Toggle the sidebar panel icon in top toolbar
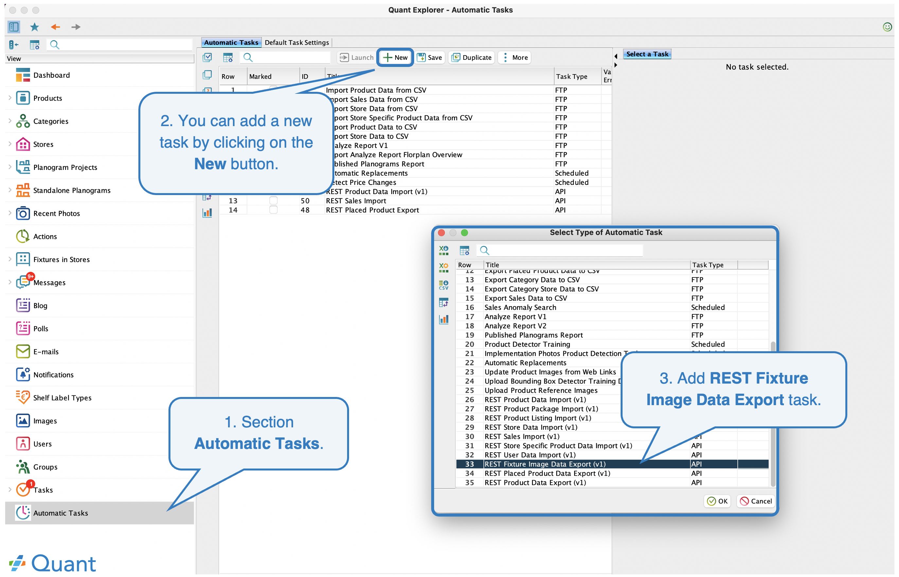 13,26
